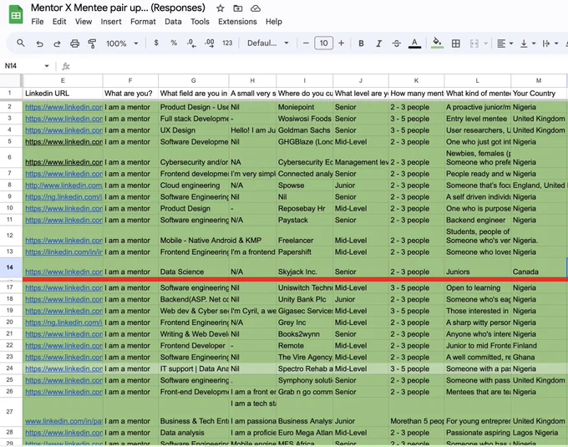Print the spreadsheet

(74, 43)
